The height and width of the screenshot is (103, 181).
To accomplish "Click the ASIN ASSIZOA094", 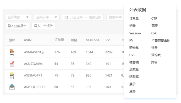I will coord(33,64).
